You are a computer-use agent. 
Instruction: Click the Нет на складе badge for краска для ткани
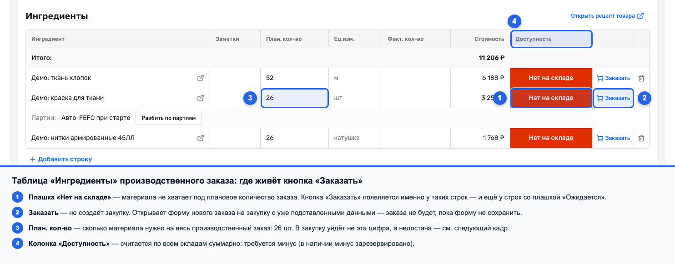coord(551,98)
